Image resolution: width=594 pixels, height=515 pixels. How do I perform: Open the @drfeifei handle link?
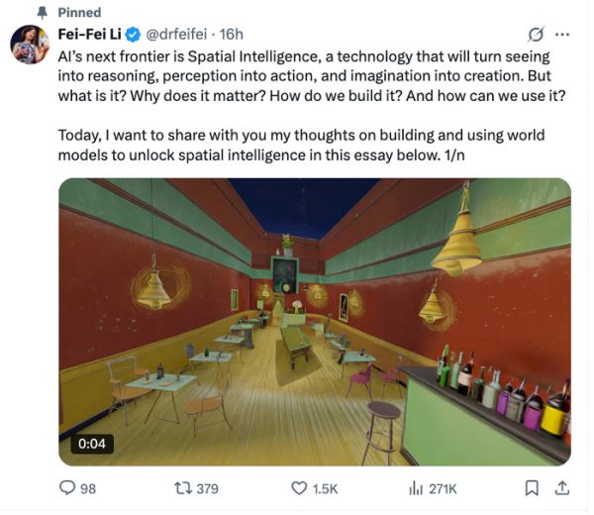pyautogui.click(x=180, y=36)
